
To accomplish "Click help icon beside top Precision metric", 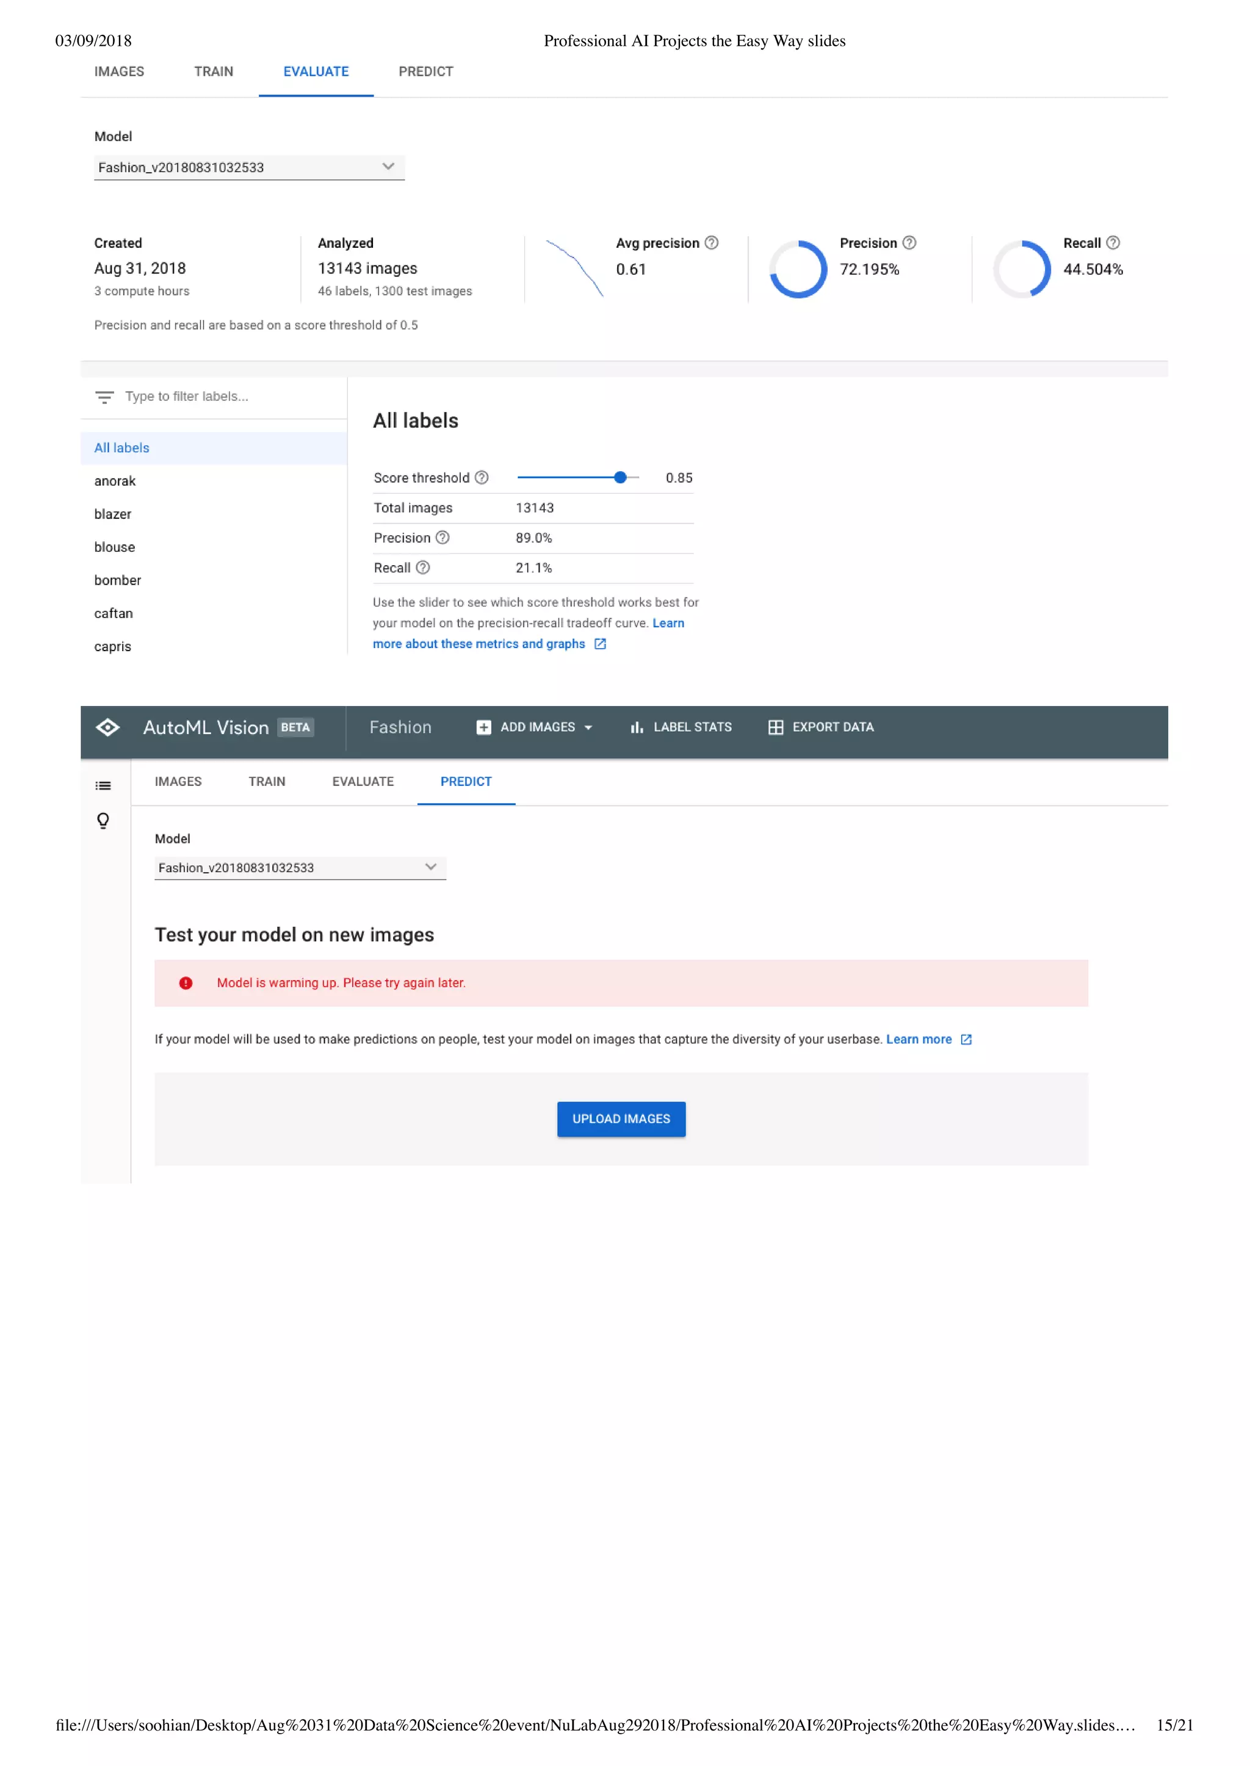I will [x=909, y=242].
